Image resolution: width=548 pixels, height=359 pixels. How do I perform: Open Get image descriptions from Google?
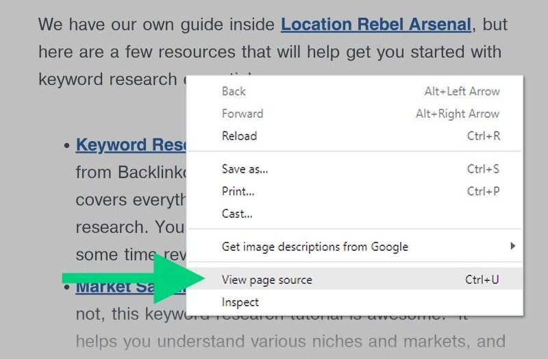point(314,247)
